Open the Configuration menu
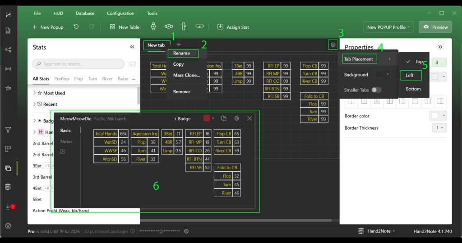Viewport: 462px width, 243px height. 120,13
